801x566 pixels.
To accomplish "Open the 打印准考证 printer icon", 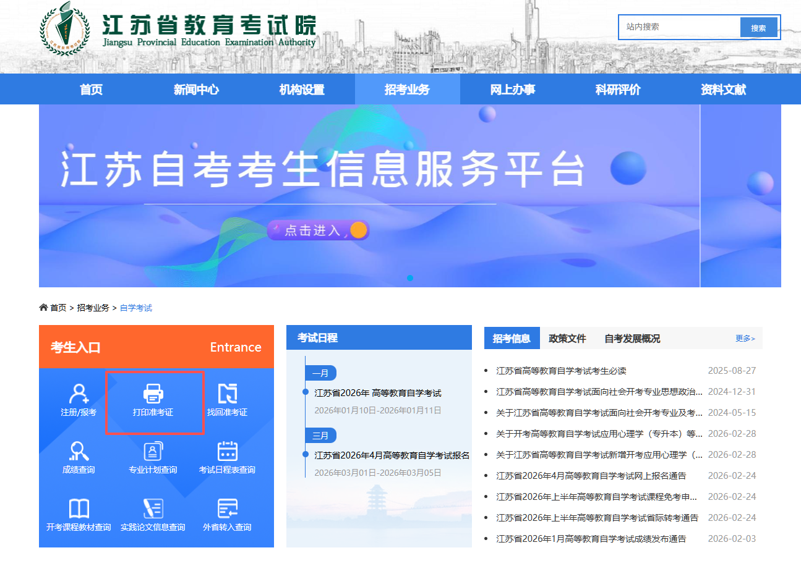I will pos(153,394).
